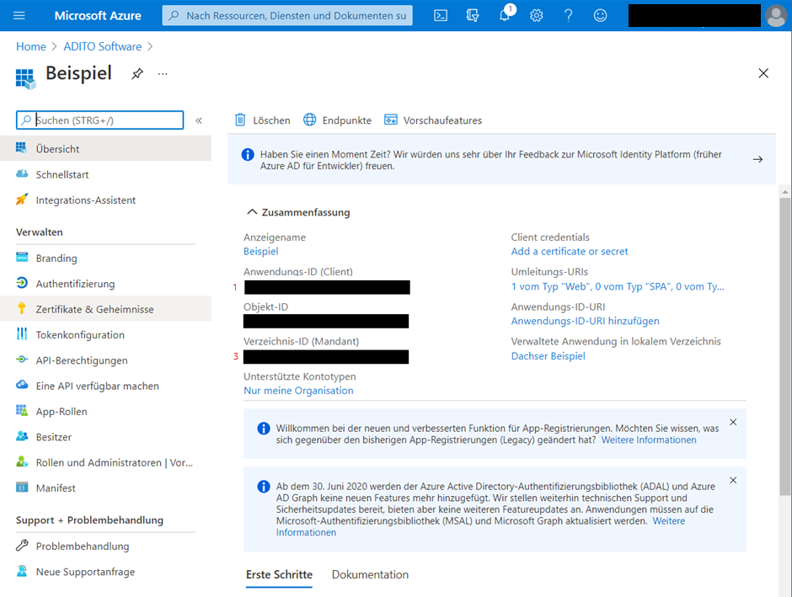Image resolution: width=792 pixels, height=597 pixels.
Task: Open Schnellstart in the sidebar
Action: pyautogui.click(x=105, y=174)
